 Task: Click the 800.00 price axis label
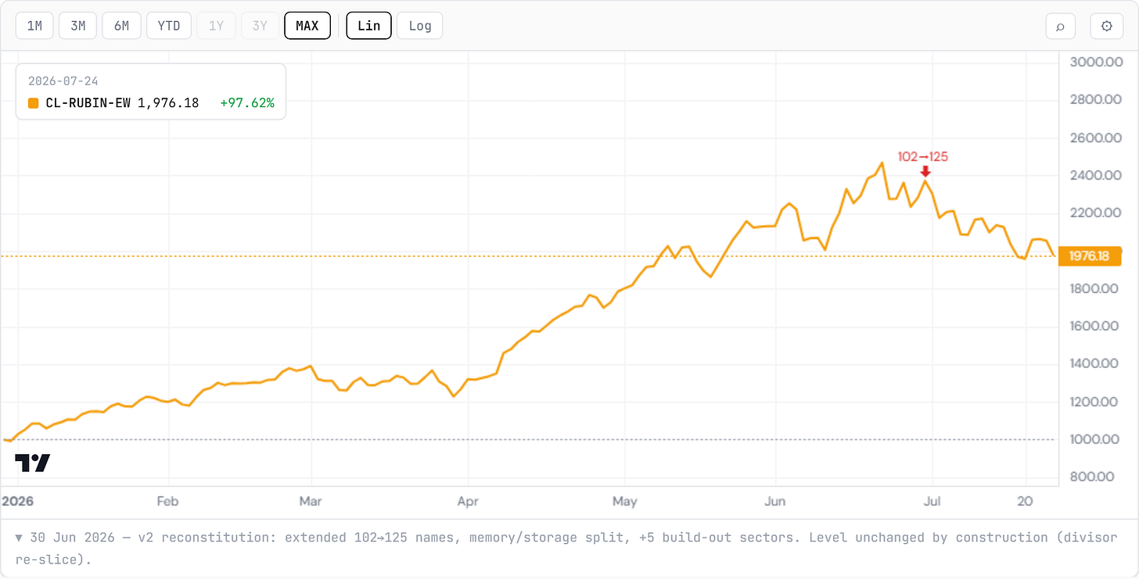[1094, 477]
